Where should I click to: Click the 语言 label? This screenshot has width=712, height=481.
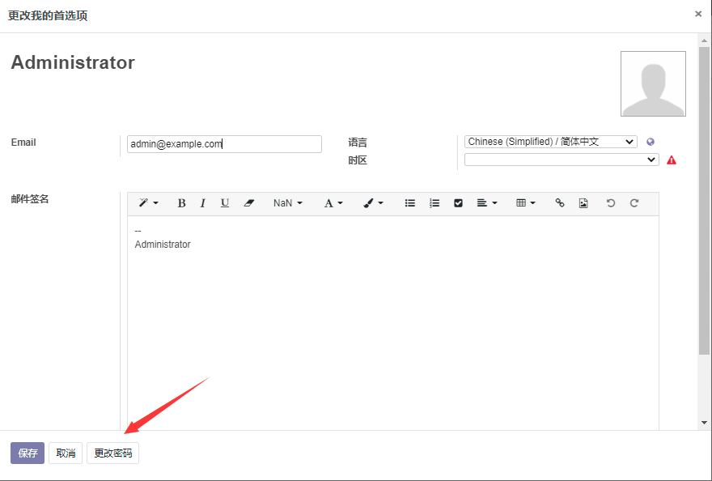pos(358,143)
